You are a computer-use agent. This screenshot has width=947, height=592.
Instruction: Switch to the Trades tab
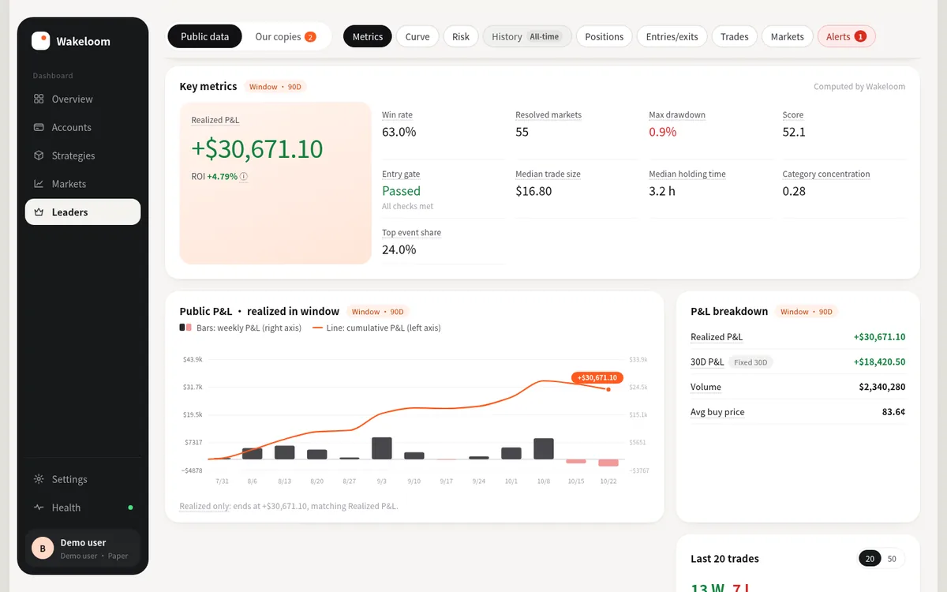(735, 37)
